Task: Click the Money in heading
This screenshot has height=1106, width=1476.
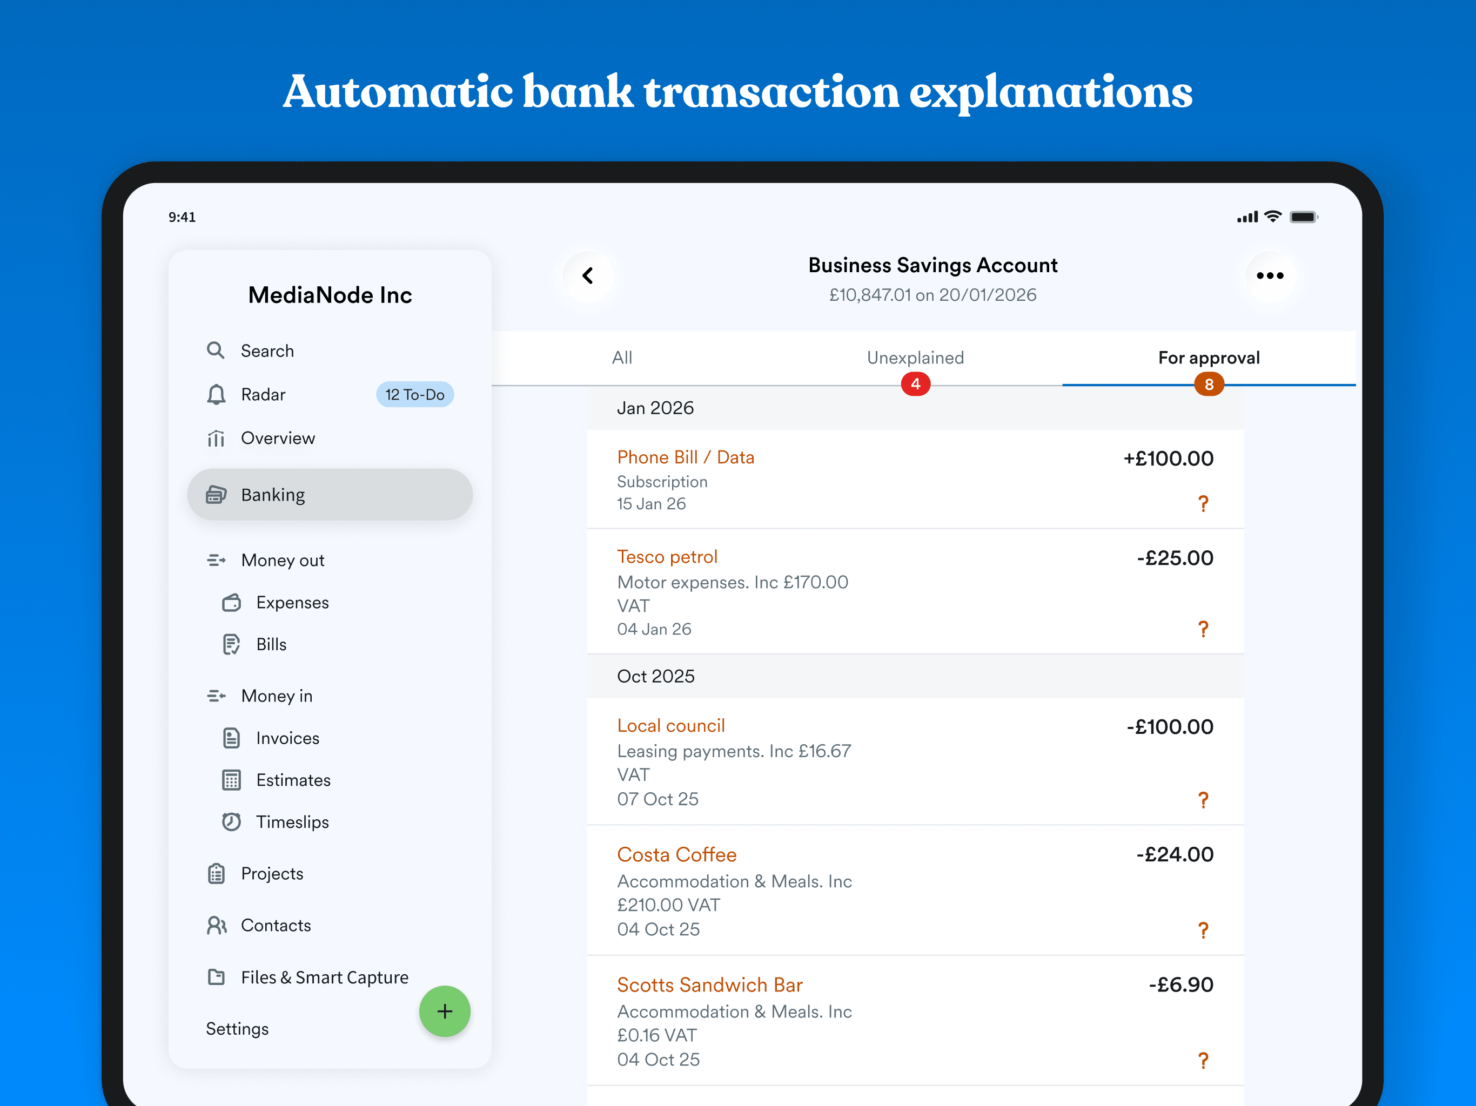Action: pyautogui.click(x=277, y=696)
